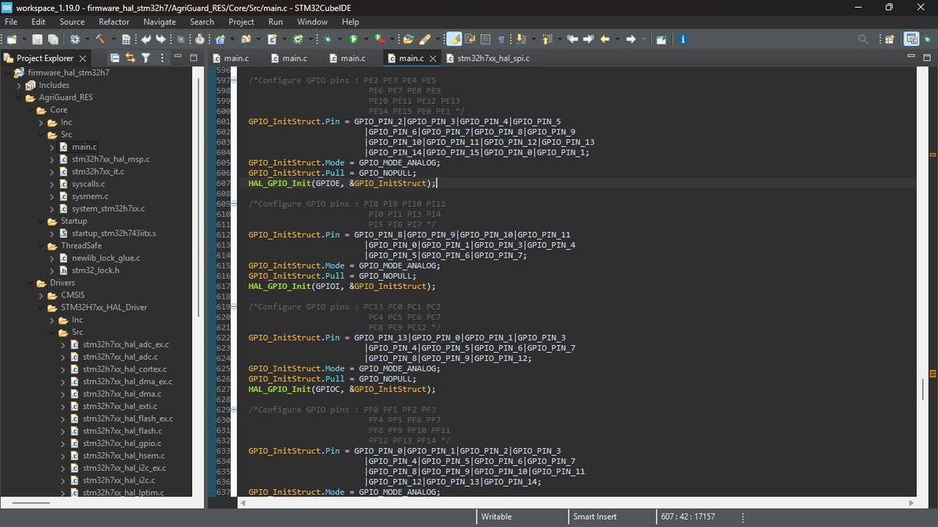938x527 pixels.
Task: Toggle Mark Occurrences highlighter button
Action: (453, 39)
